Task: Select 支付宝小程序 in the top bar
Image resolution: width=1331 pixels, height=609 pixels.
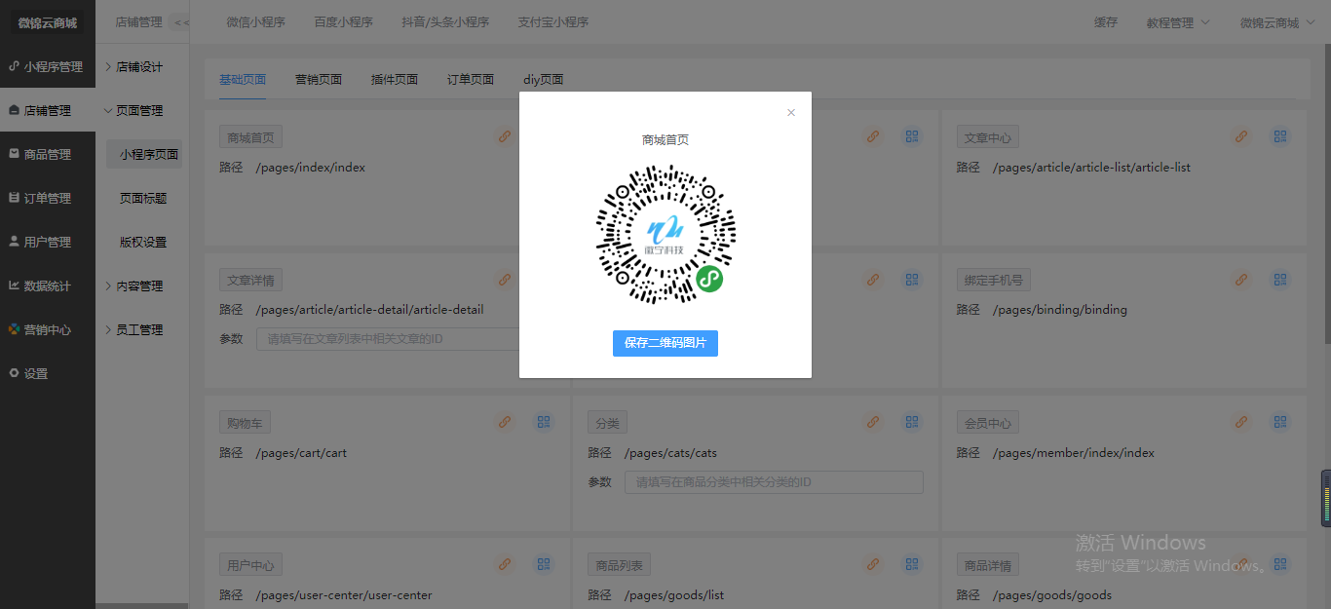Action: (x=553, y=22)
